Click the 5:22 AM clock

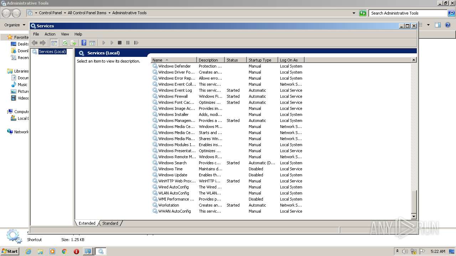(438, 251)
